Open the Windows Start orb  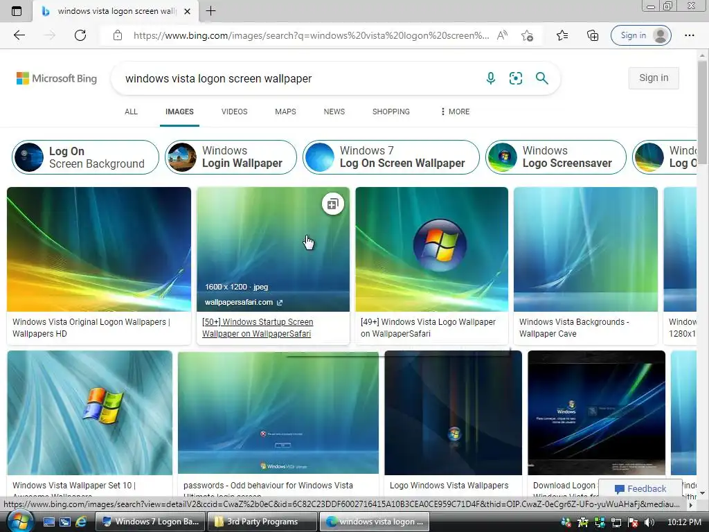pyautogui.click(x=19, y=521)
